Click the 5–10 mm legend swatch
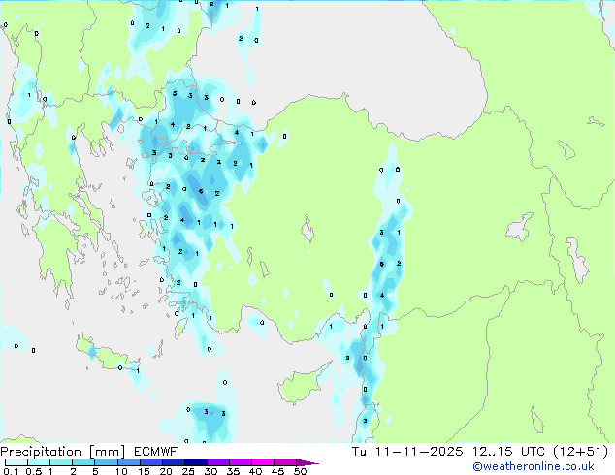 pyautogui.click(x=106, y=462)
